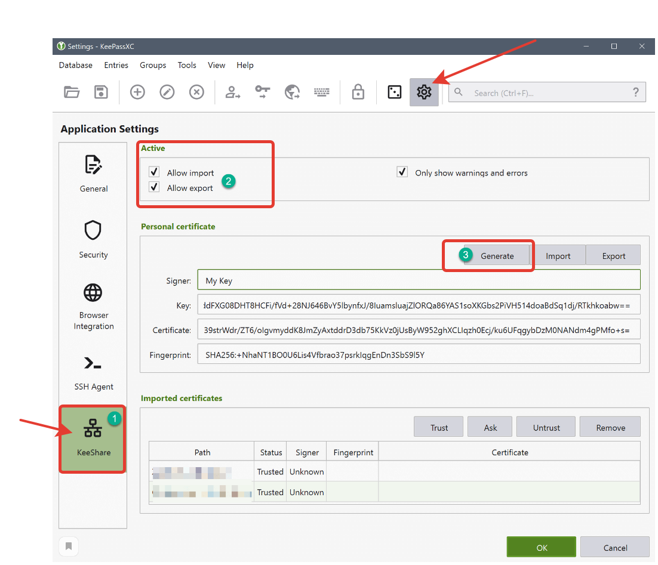Perform auto-type via keyboard icon
The width and height of the screenshot is (658, 565).
(322, 92)
